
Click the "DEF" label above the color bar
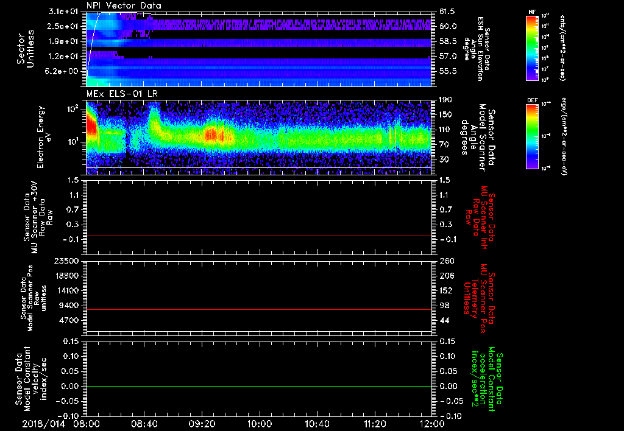(x=533, y=100)
